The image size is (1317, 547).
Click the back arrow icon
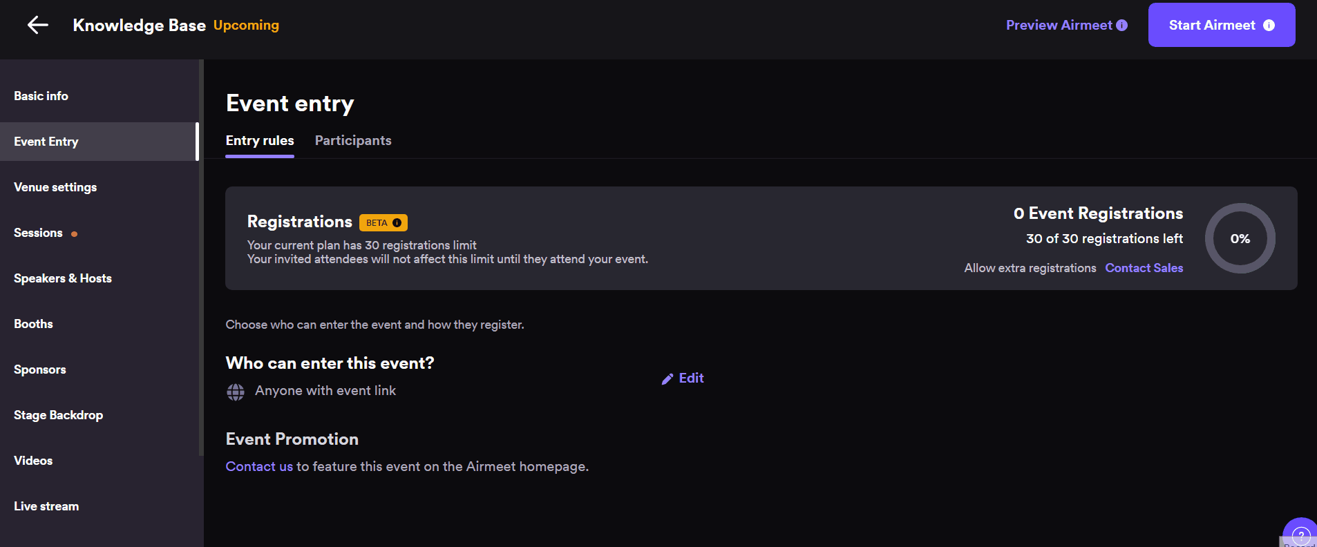(38, 26)
